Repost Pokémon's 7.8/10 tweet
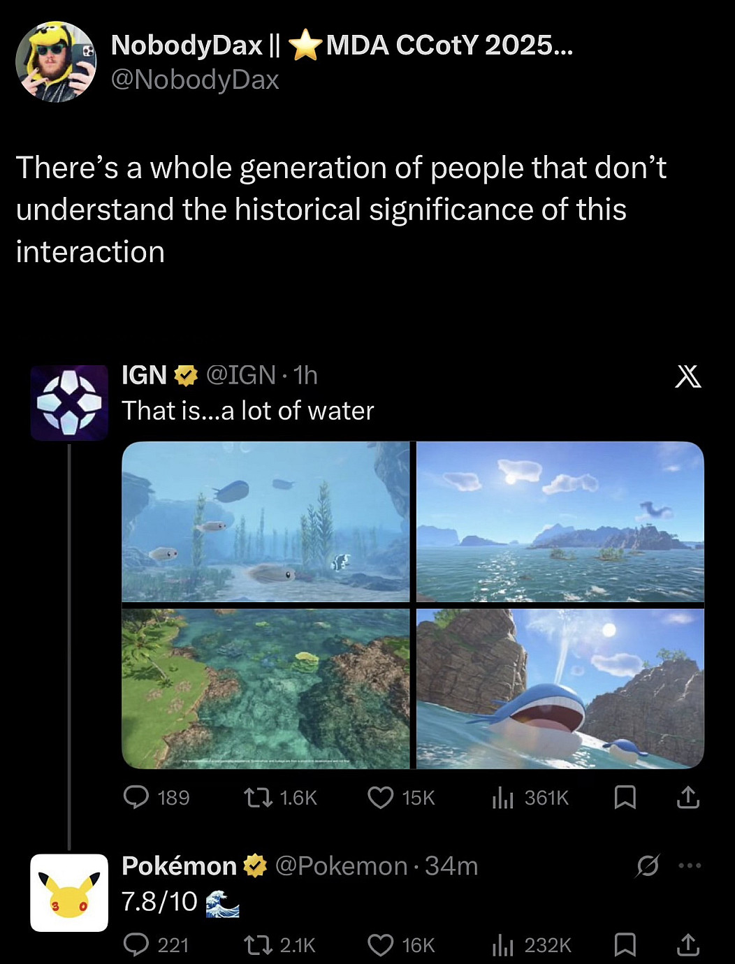735x964 pixels. (258, 945)
